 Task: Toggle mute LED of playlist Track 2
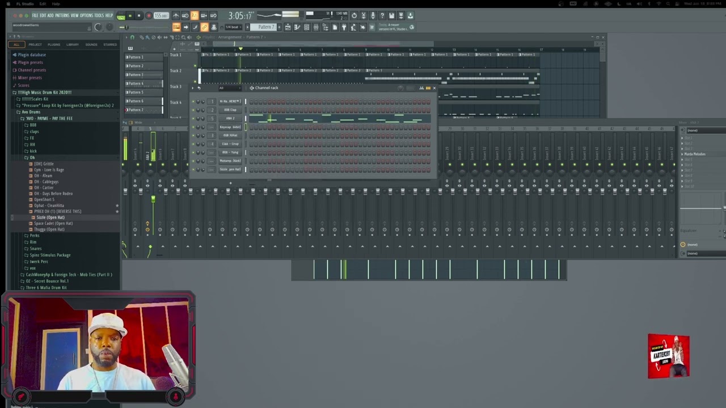pos(195,81)
